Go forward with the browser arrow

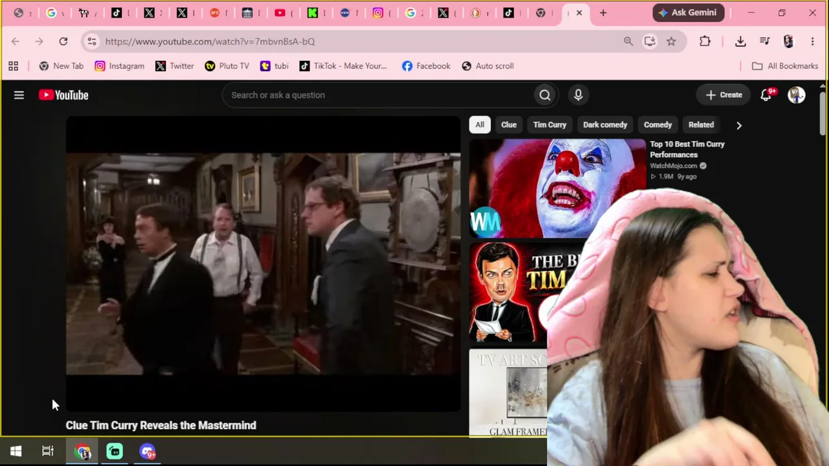[x=39, y=41]
